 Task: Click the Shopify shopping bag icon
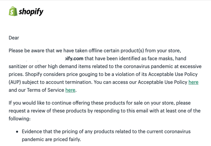13,12
